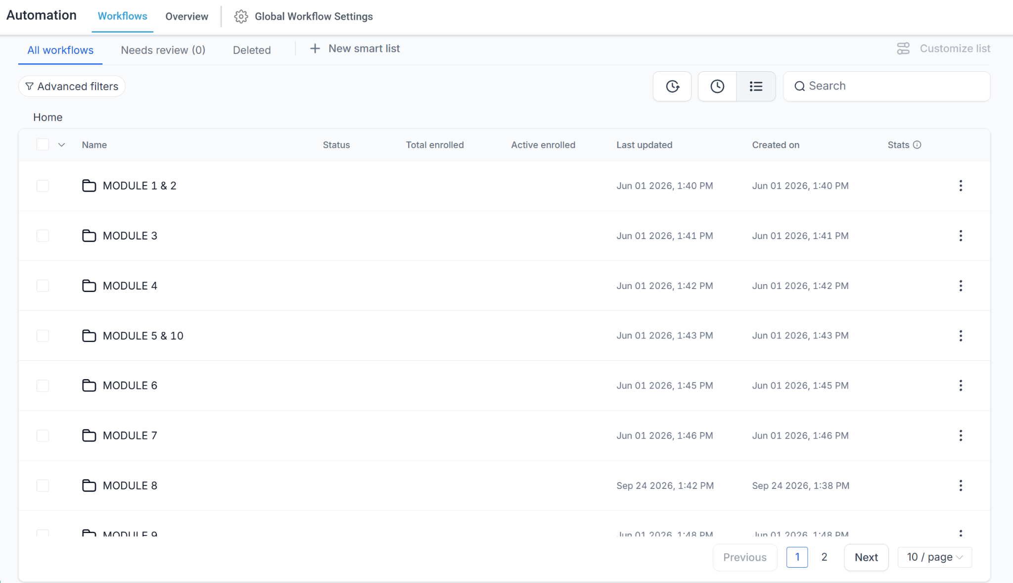Open the Global Workflow Settings gear icon
Viewport: 1013px width, 583px height.
coord(241,16)
